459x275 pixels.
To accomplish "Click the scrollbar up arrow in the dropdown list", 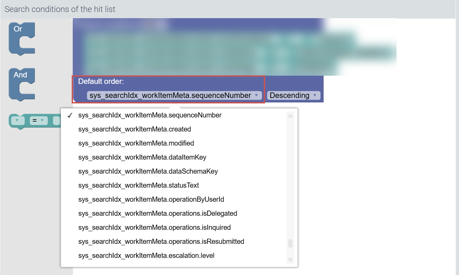I will point(290,115).
